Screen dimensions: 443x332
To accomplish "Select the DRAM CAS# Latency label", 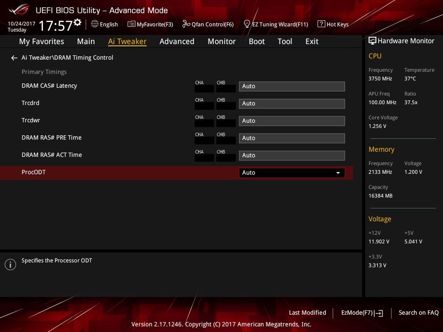I will click(x=49, y=86).
